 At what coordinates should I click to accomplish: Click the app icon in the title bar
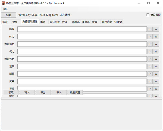(4, 3)
